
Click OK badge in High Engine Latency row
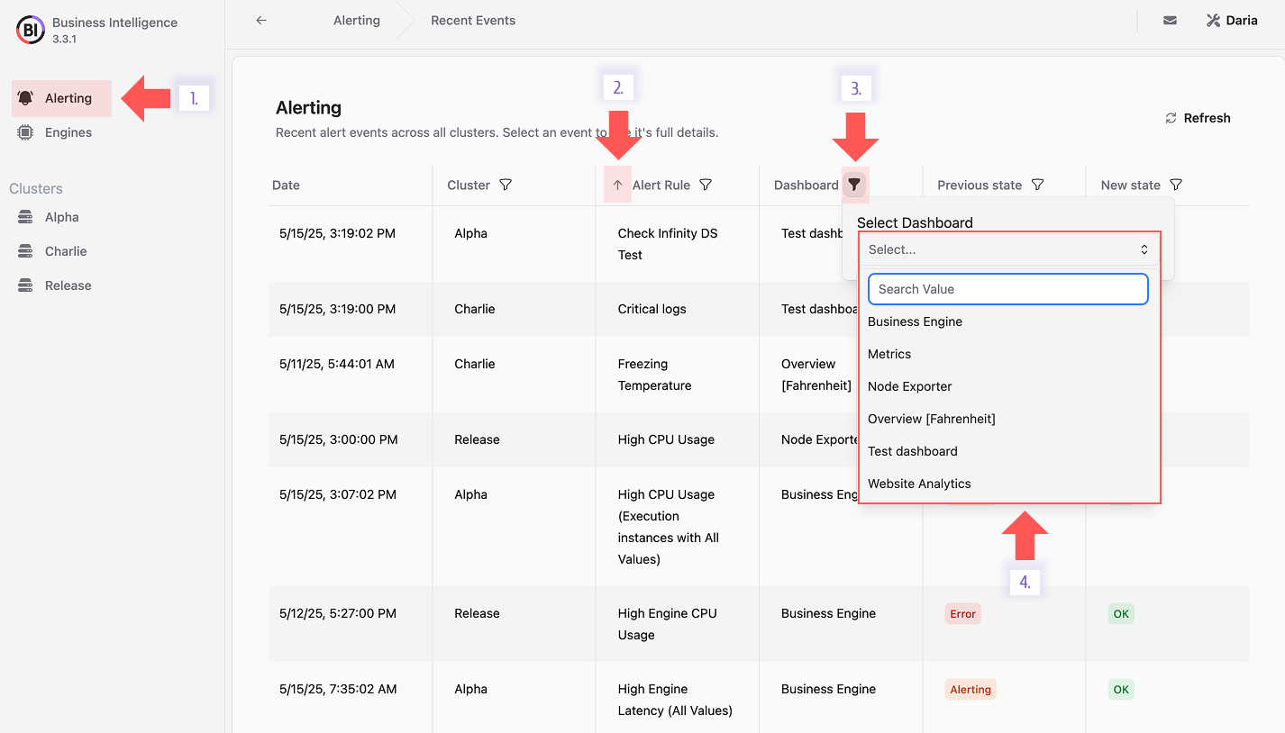pyautogui.click(x=1121, y=690)
